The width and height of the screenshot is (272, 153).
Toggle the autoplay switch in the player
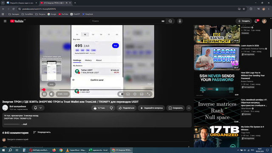click(x=121, y=94)
